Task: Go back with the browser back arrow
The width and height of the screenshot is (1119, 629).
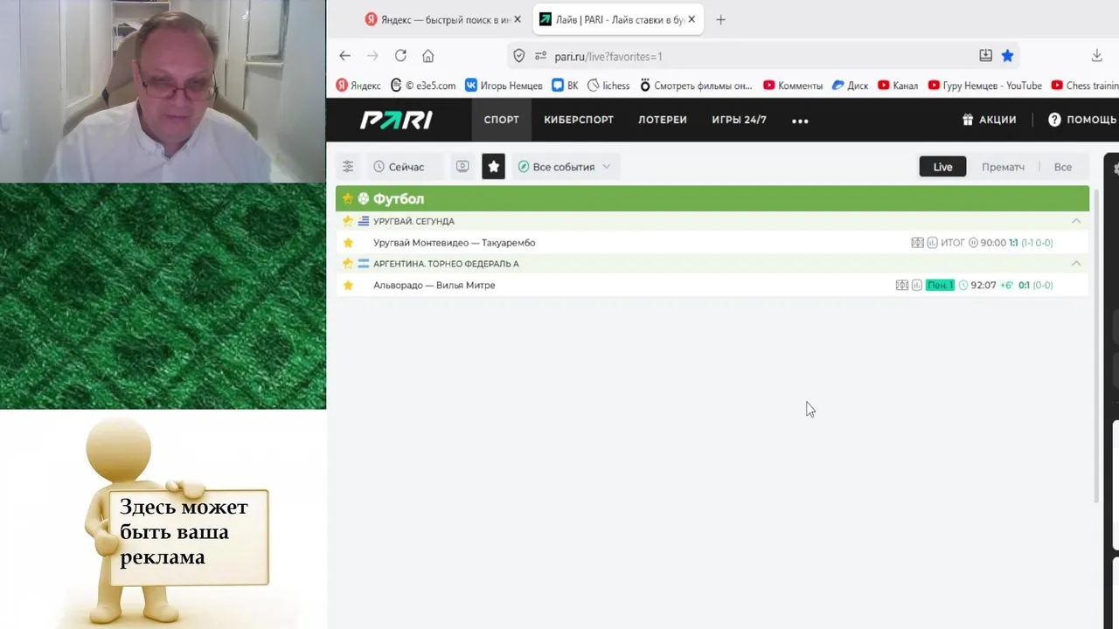Action: pyautogui.click(x=344, y=56)
